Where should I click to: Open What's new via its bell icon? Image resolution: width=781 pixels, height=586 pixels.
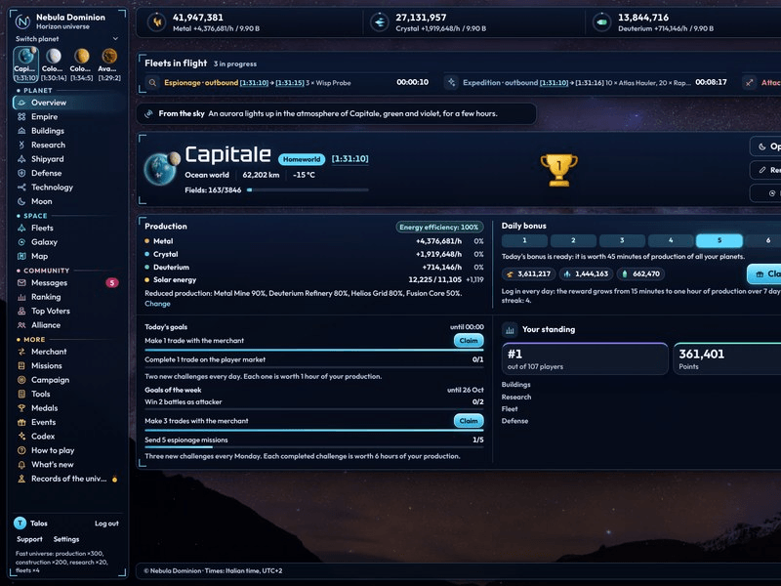click(x=21, y=465)
